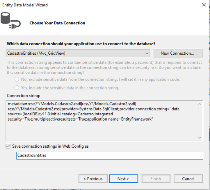Image resolution: width=210 pixels, height=190 pixels.
Task: Click the New Connection... button
Action: 178,53
